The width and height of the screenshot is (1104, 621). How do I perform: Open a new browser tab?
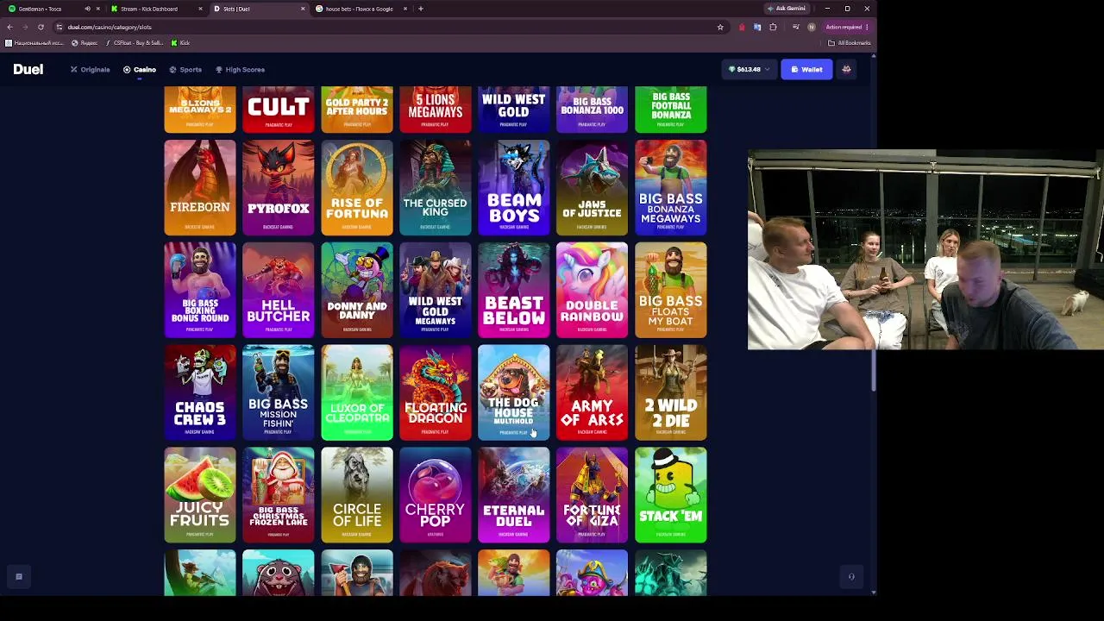coord(420,9)
